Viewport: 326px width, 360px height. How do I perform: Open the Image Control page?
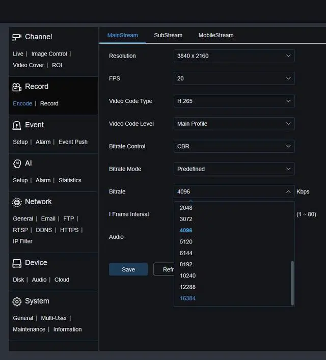pos(49,54)
